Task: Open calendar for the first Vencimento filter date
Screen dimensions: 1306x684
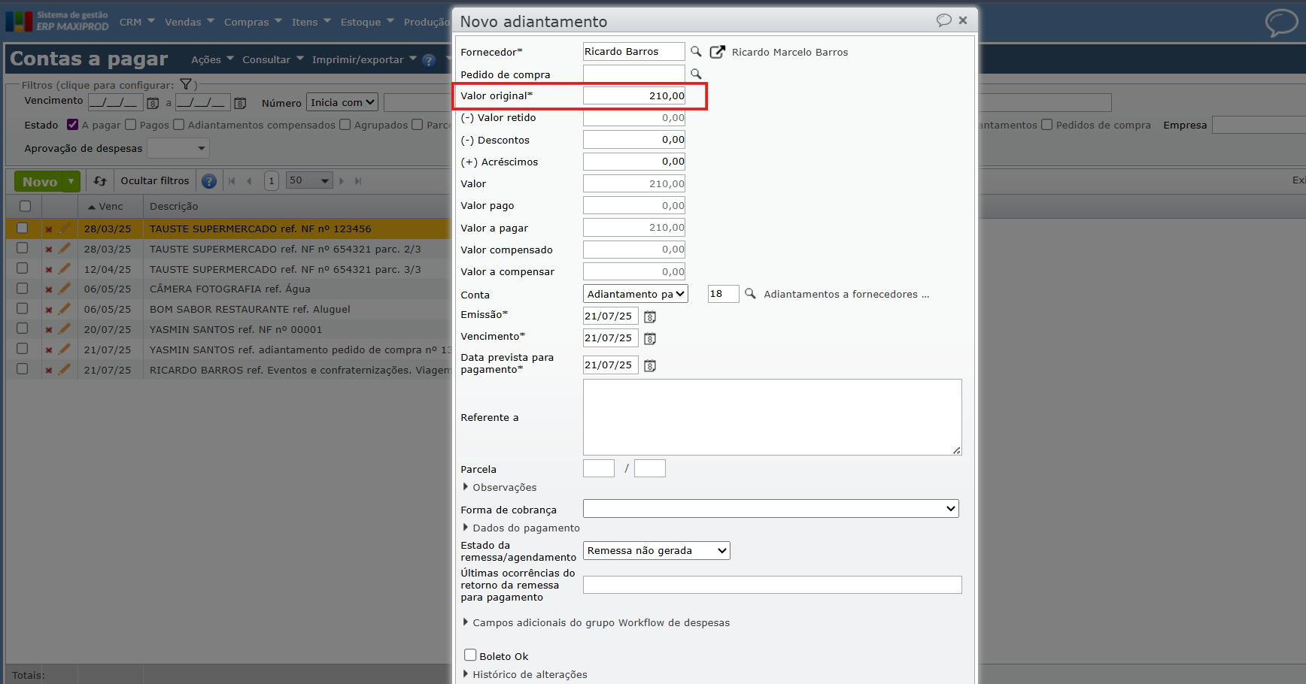Action: tap(153, 103)
